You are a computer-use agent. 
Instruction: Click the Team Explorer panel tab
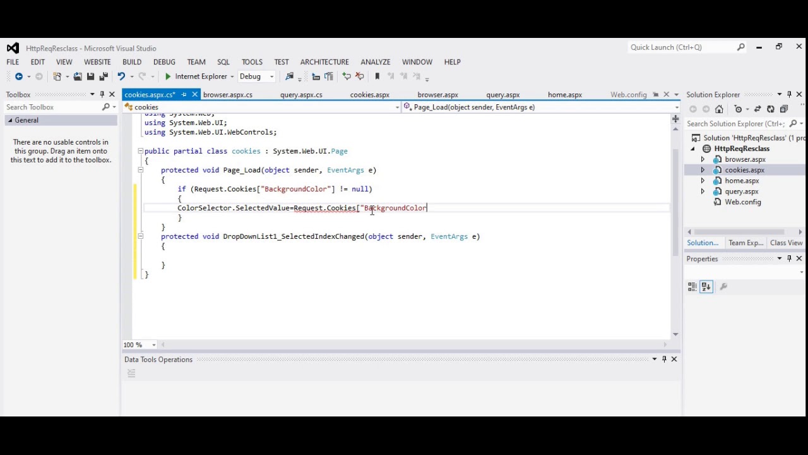(x=746, y=243)
